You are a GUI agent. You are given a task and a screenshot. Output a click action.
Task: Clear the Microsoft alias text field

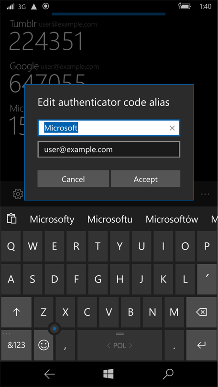(172, 128)
